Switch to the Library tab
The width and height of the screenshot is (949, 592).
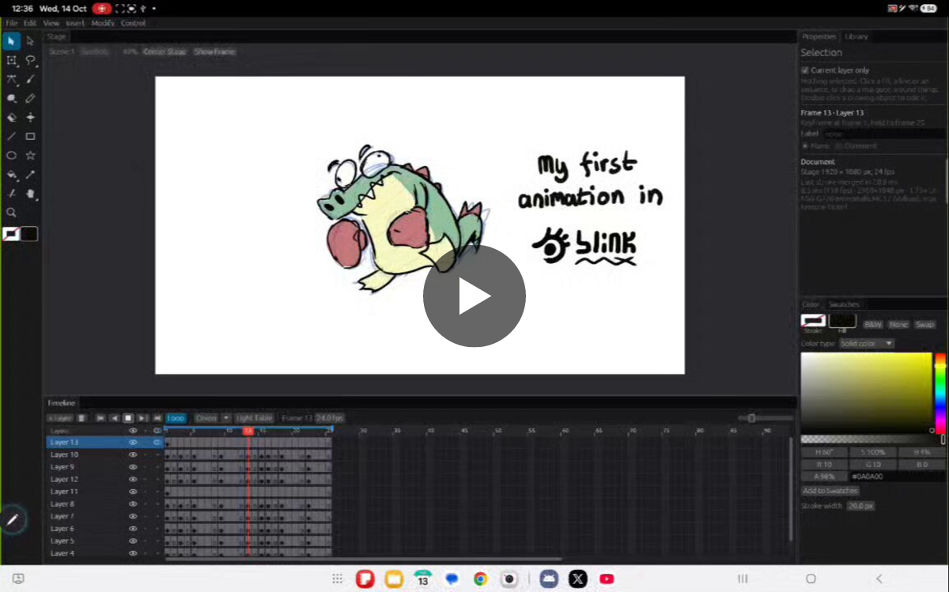click(856, 36)
